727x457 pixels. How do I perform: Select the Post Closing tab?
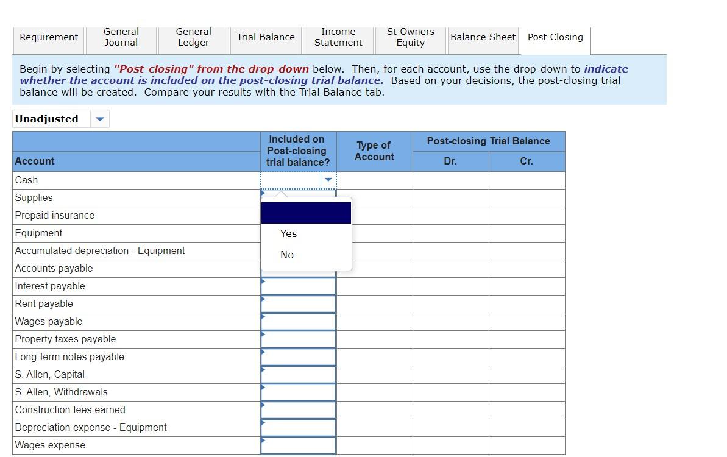coord(555,37)
